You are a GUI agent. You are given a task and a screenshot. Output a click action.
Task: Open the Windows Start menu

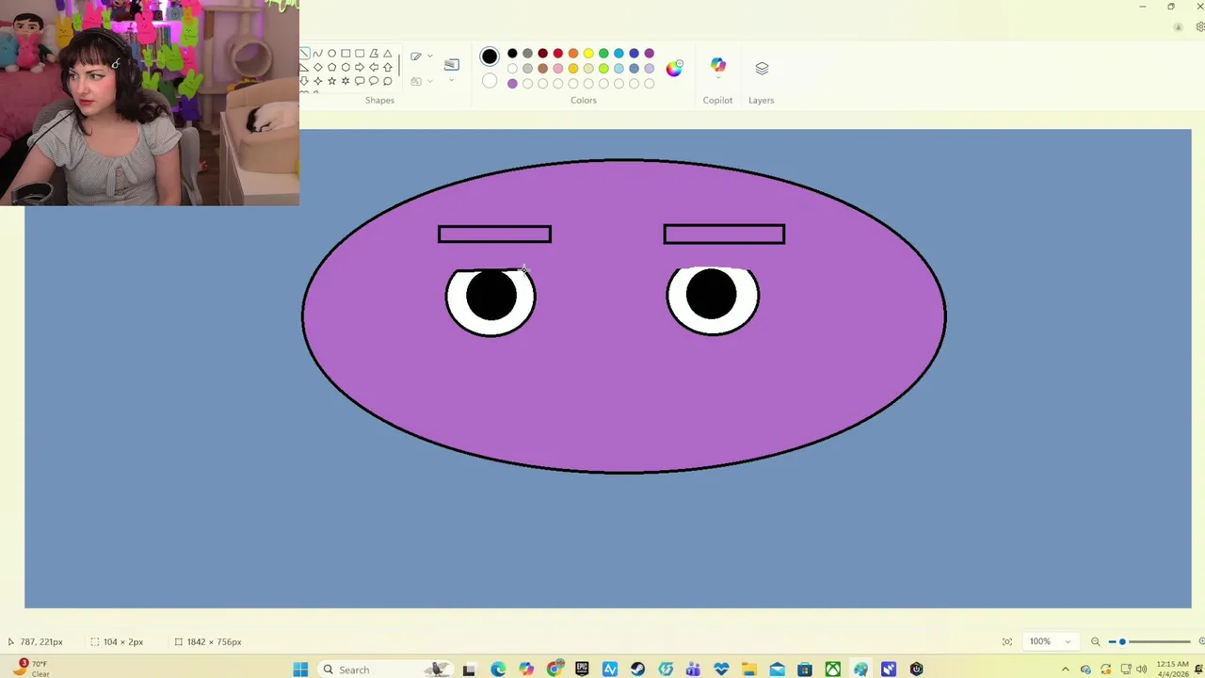click(x=300, y=670)
